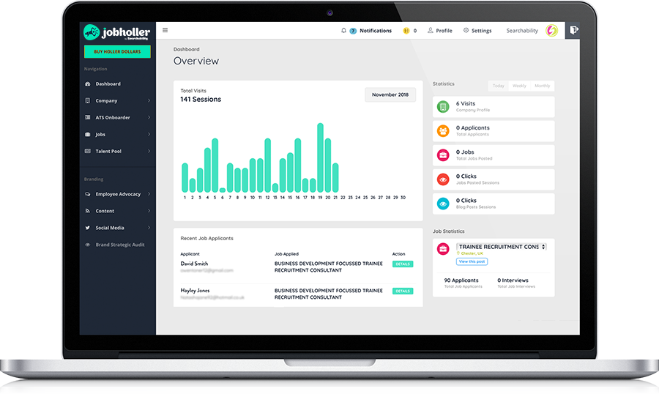659x394 pixels.
Task: Click the Searchability avatar icon
Action: (x=551, y=30)
